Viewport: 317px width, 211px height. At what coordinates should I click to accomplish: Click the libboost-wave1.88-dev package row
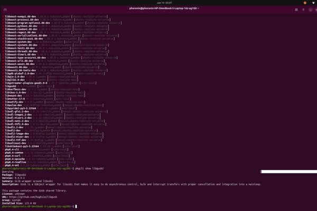(55, 64)
